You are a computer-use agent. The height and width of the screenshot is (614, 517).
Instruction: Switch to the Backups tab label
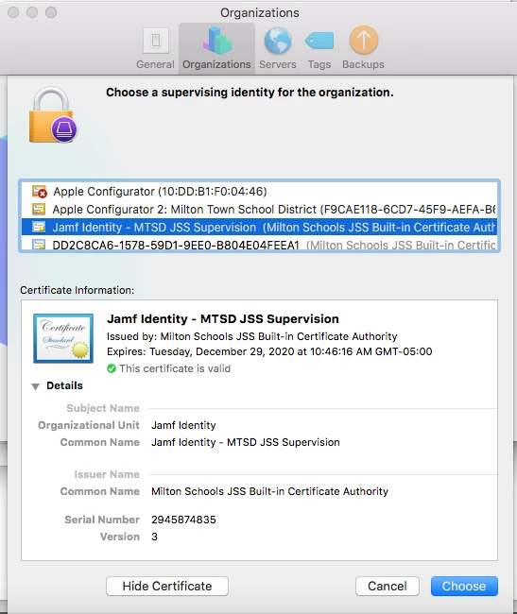pyautogui.click(x=364, y=64)
